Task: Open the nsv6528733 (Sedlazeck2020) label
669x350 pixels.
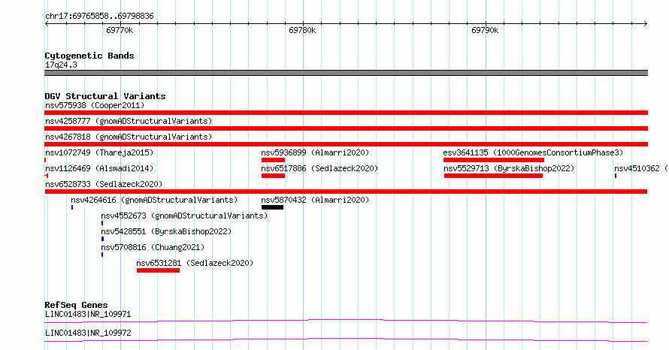Action: point(104,184)
